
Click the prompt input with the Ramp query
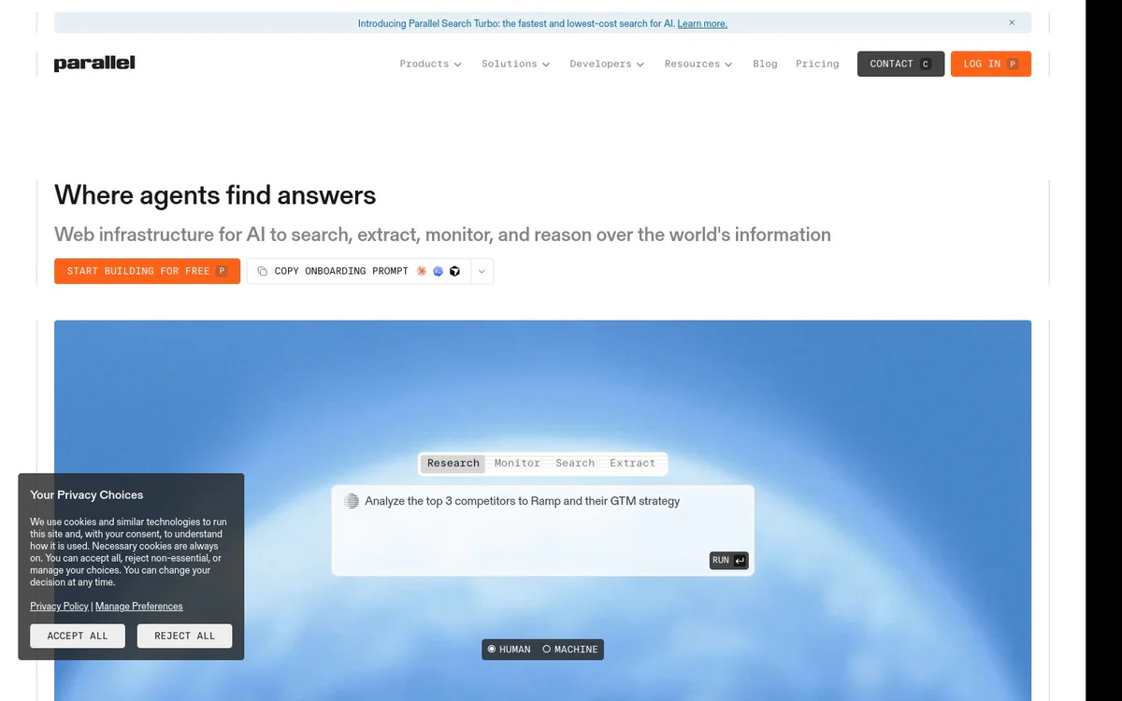point(542,530)
